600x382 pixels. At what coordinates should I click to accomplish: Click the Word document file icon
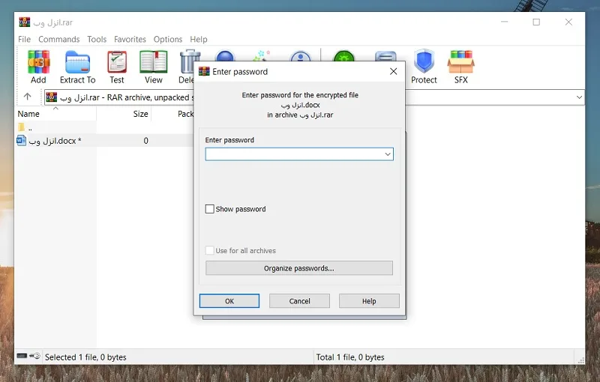tap(22, 141)
